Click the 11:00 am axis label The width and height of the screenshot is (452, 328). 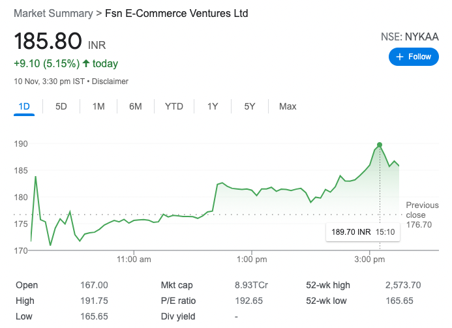134,260
